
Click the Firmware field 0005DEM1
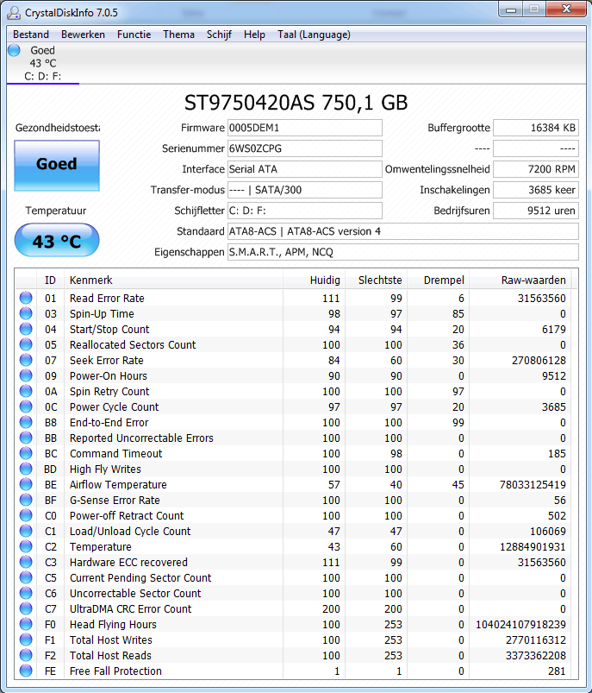[x=304, y=128]
